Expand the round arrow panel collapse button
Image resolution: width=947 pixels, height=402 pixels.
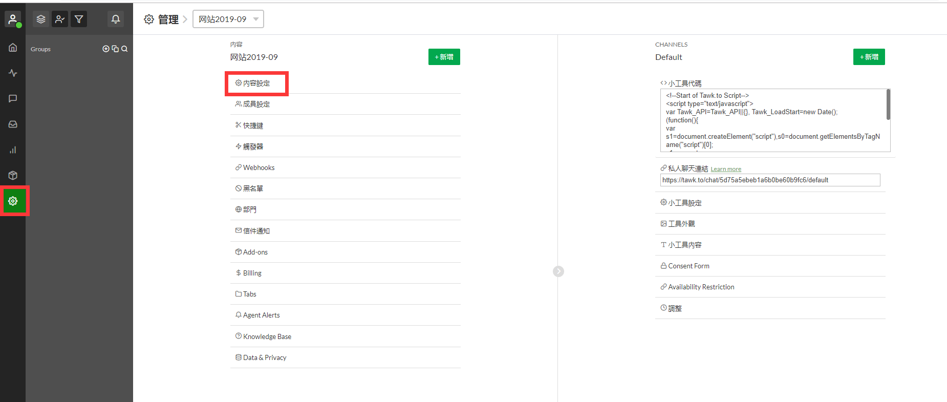click(x=558, y=271)
